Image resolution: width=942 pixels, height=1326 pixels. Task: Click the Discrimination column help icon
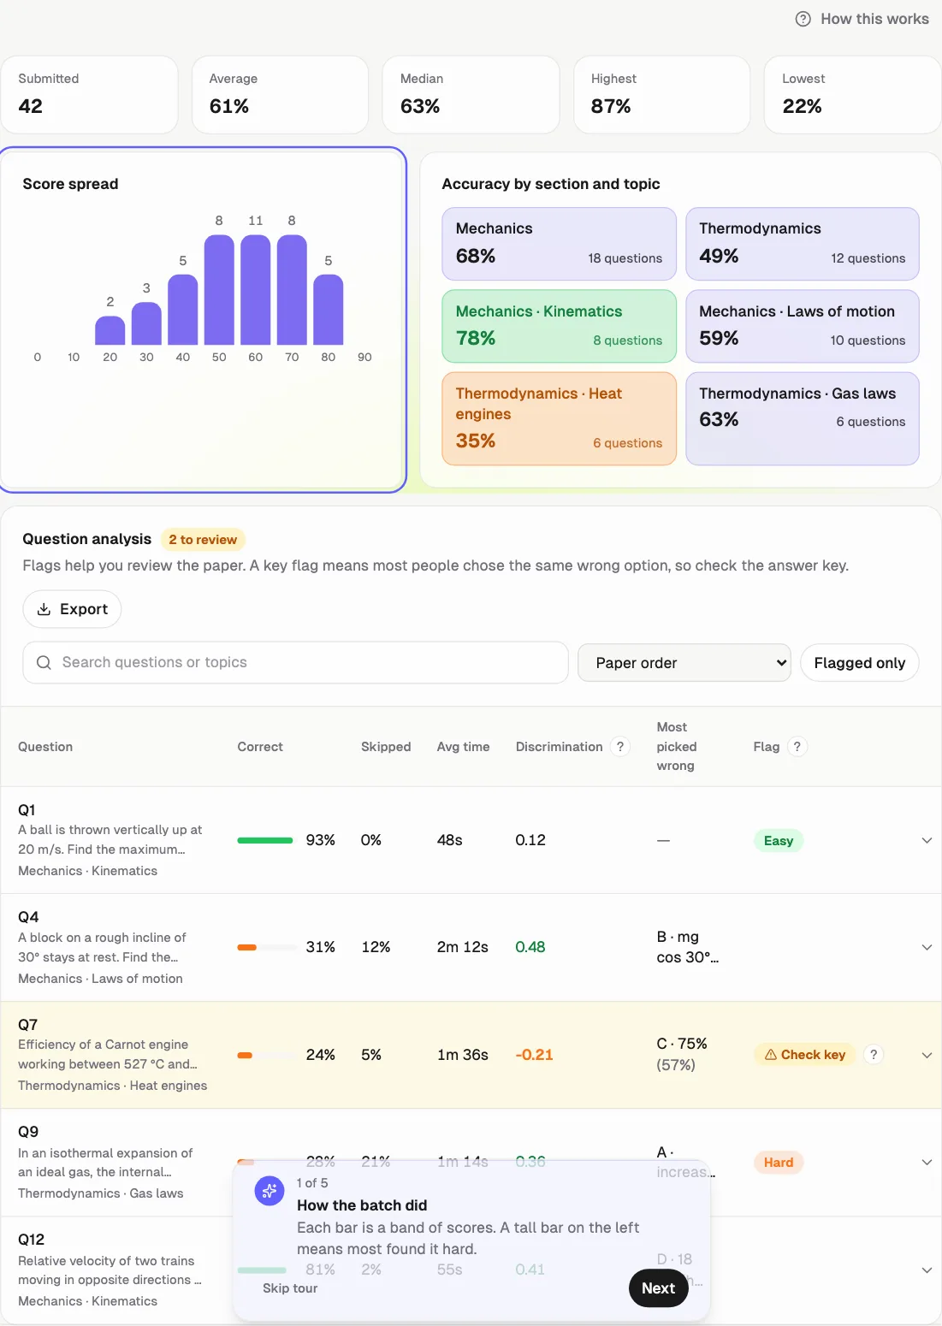(x=620, y=747)
